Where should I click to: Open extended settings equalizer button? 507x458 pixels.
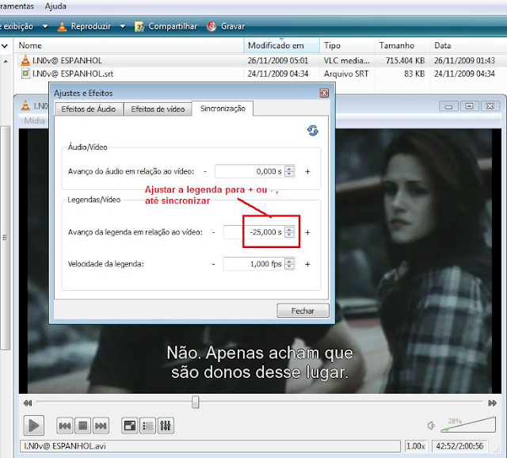coord(166,426)
